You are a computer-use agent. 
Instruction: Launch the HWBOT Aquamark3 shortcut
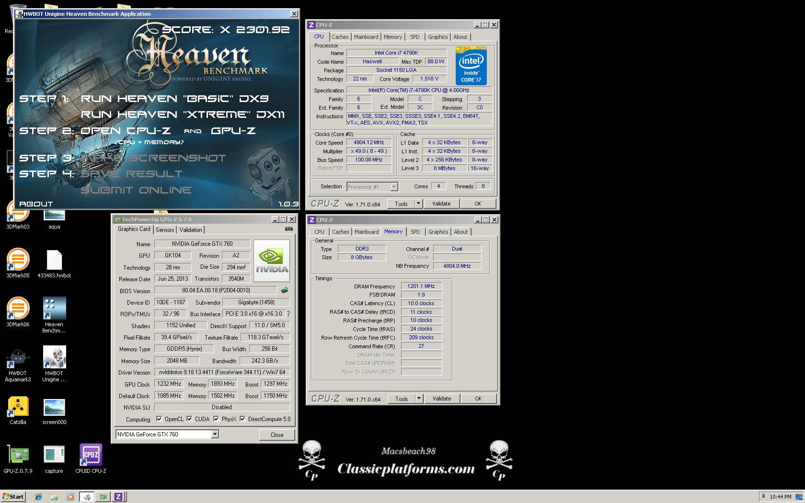[18, 364]
